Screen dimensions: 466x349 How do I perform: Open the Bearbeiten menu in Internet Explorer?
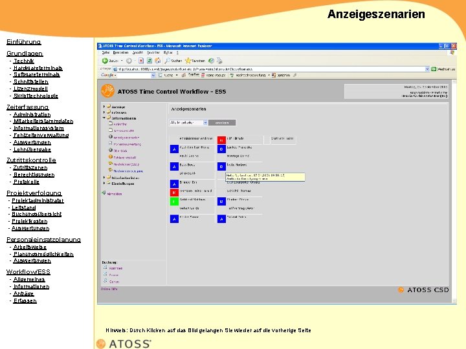(x=121, y=52)
